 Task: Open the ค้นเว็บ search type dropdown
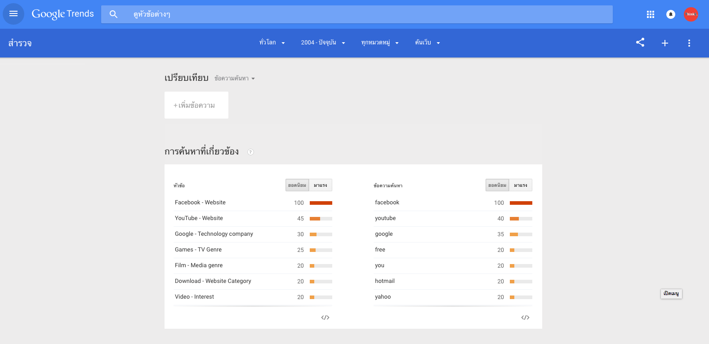click(x=427, y=43)
